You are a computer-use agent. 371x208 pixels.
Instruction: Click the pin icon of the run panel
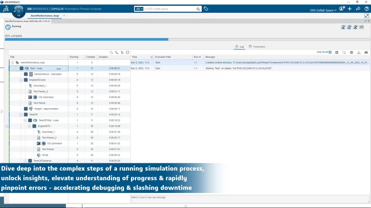point(365,21)
